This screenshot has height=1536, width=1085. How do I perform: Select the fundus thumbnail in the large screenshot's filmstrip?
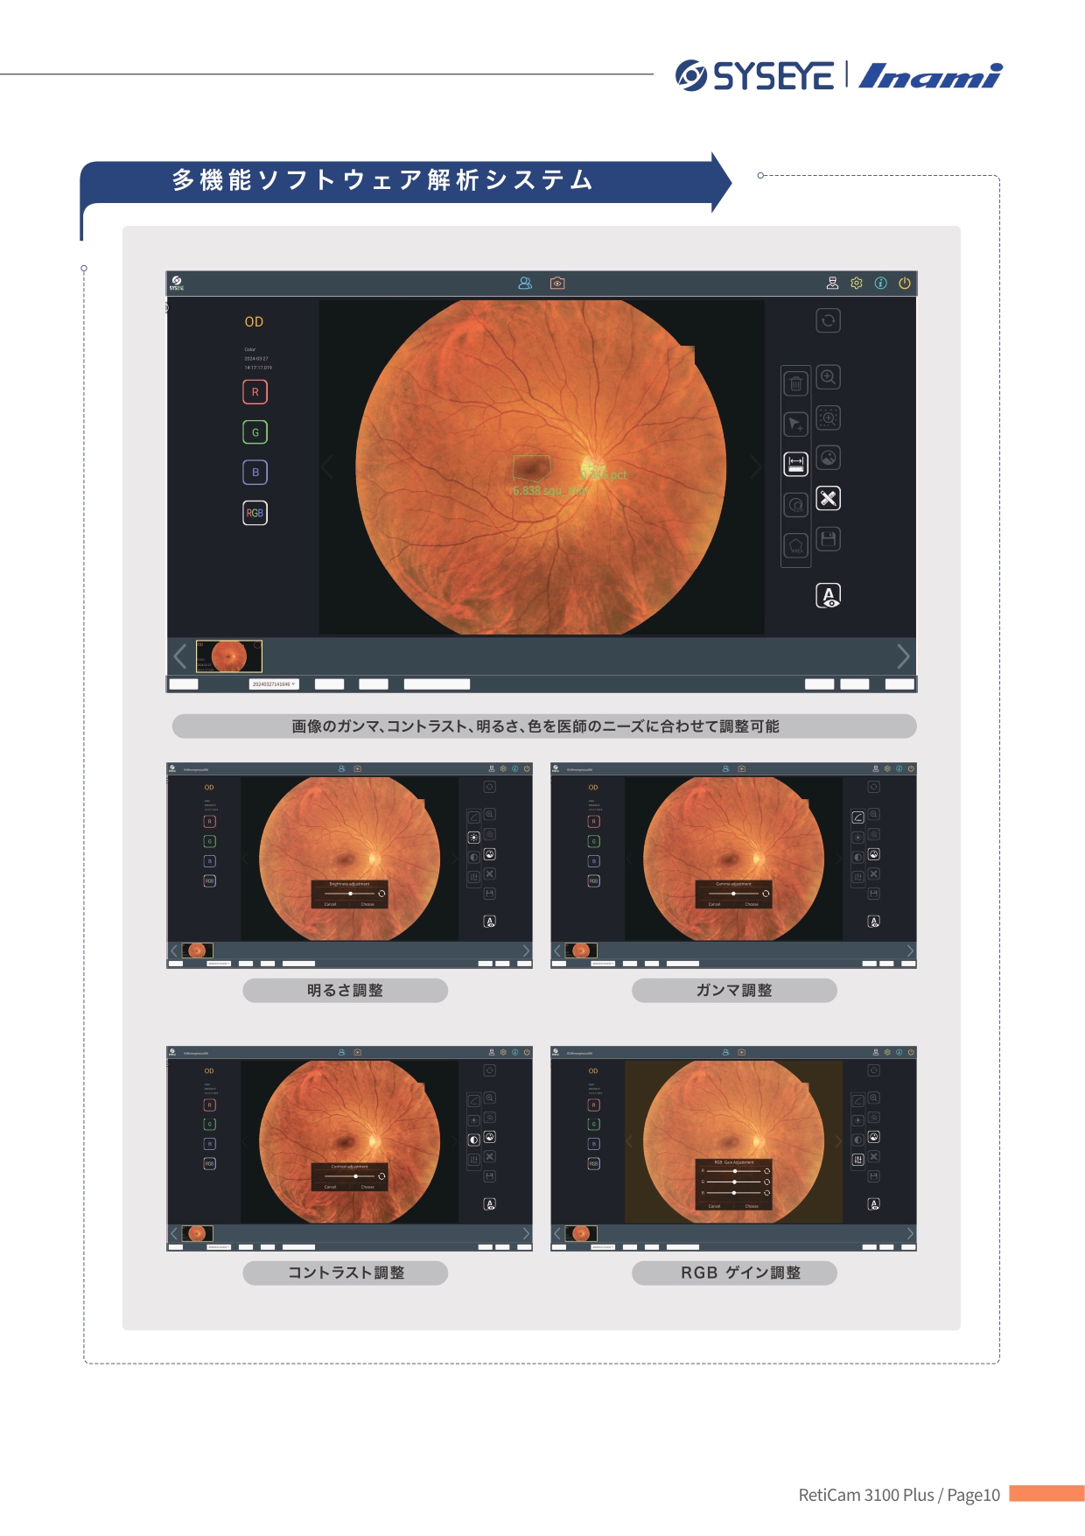(x=228, y=656)
